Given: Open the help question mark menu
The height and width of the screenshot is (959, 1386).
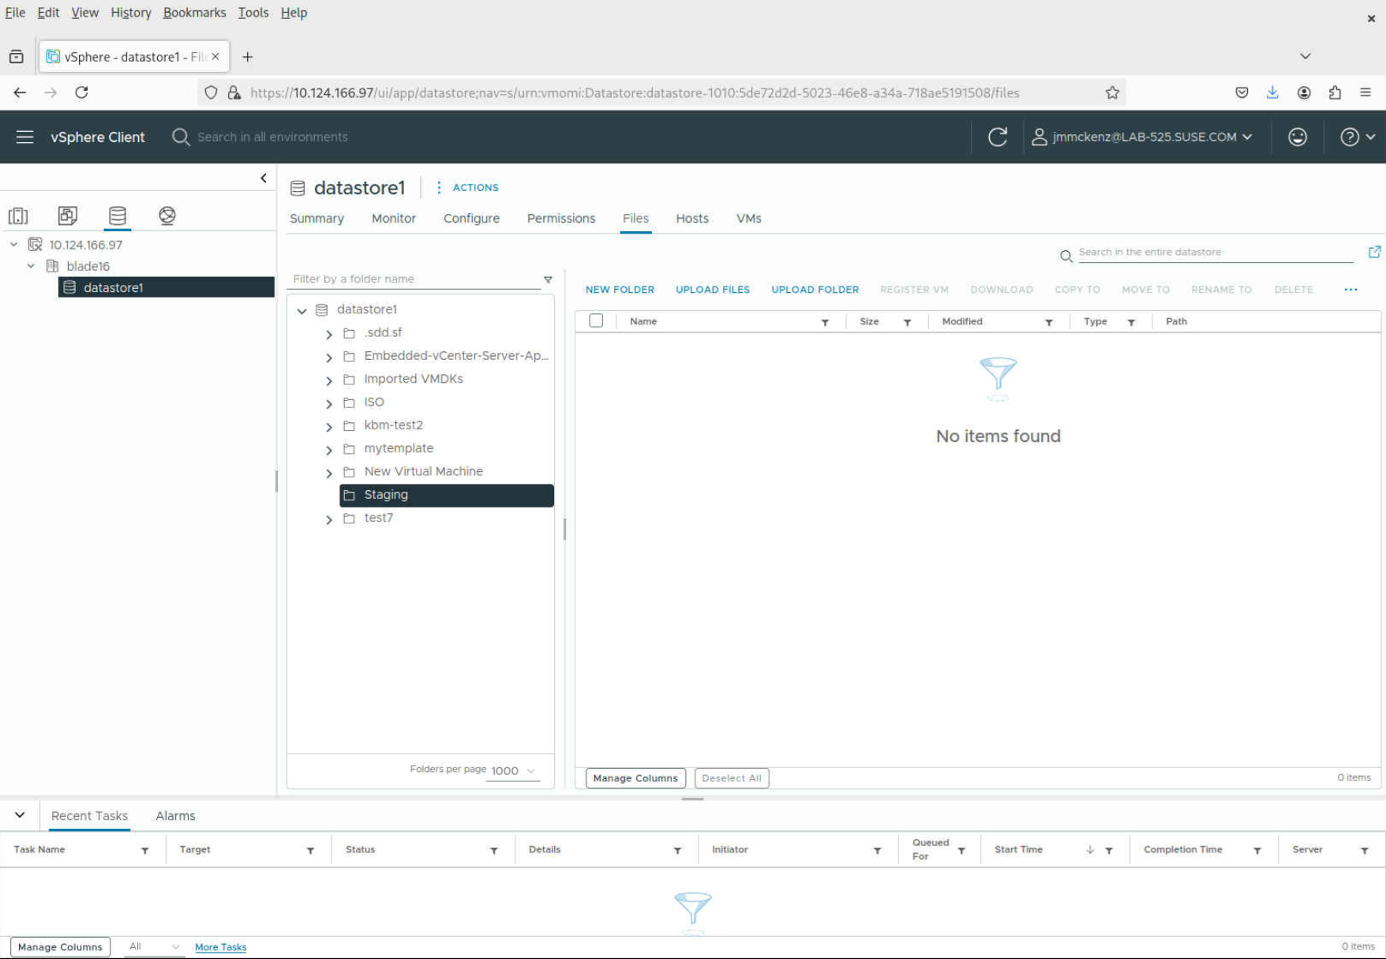Looking at the screenshot, I should tap(1358, 137).
